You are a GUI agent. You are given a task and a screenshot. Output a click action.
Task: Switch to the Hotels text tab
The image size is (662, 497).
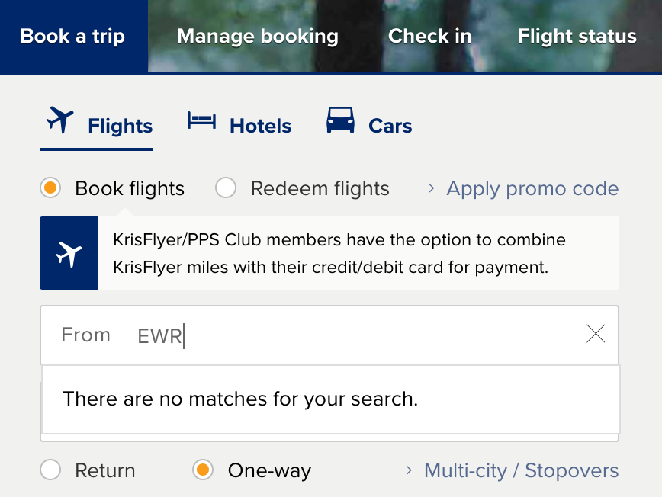point(260,126)
